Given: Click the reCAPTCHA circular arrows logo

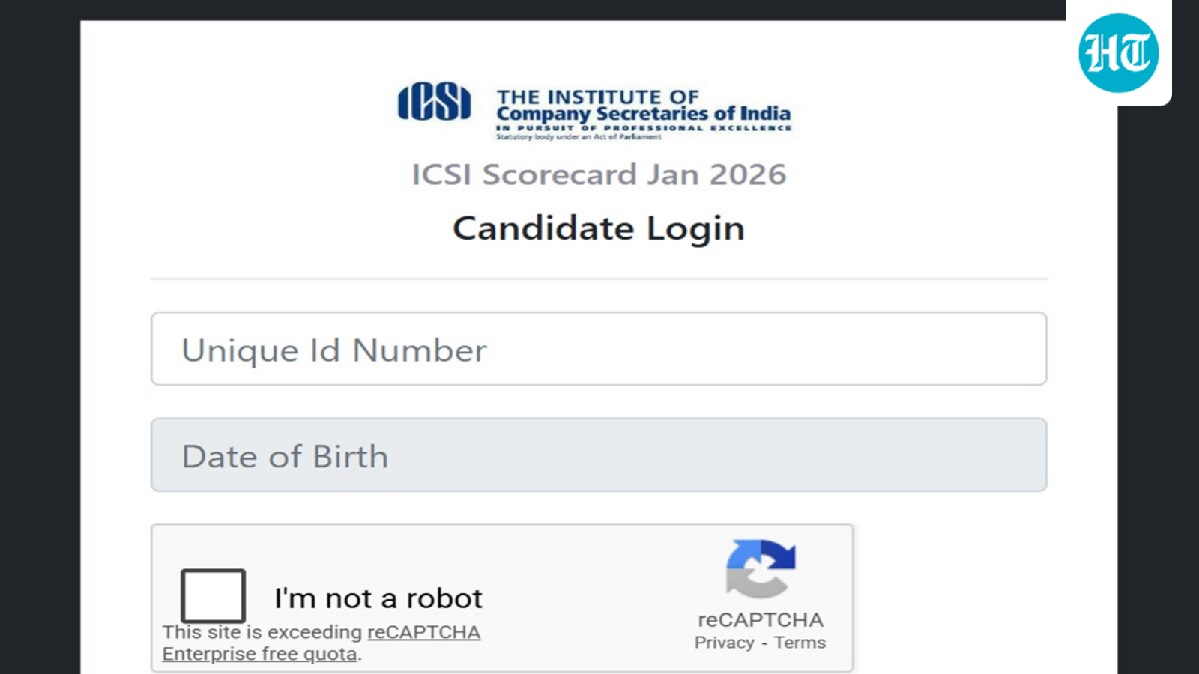Looking at the screenshot, I should (760, 568).
